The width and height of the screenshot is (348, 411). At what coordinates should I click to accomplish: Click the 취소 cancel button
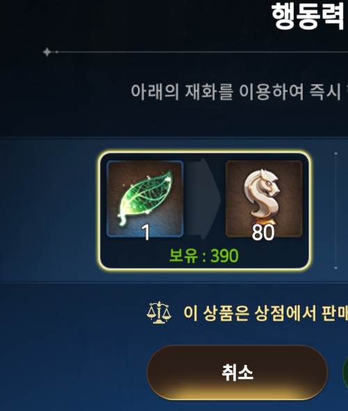tap(237, 372)
